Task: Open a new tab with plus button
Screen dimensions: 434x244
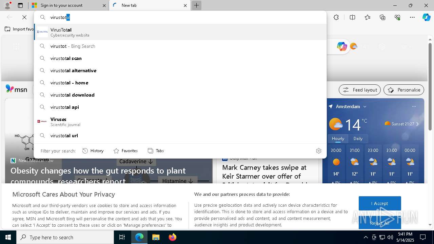Action: coord(196,5)
